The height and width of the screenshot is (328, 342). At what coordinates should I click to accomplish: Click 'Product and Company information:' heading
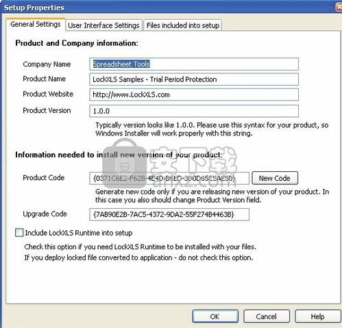77,43
